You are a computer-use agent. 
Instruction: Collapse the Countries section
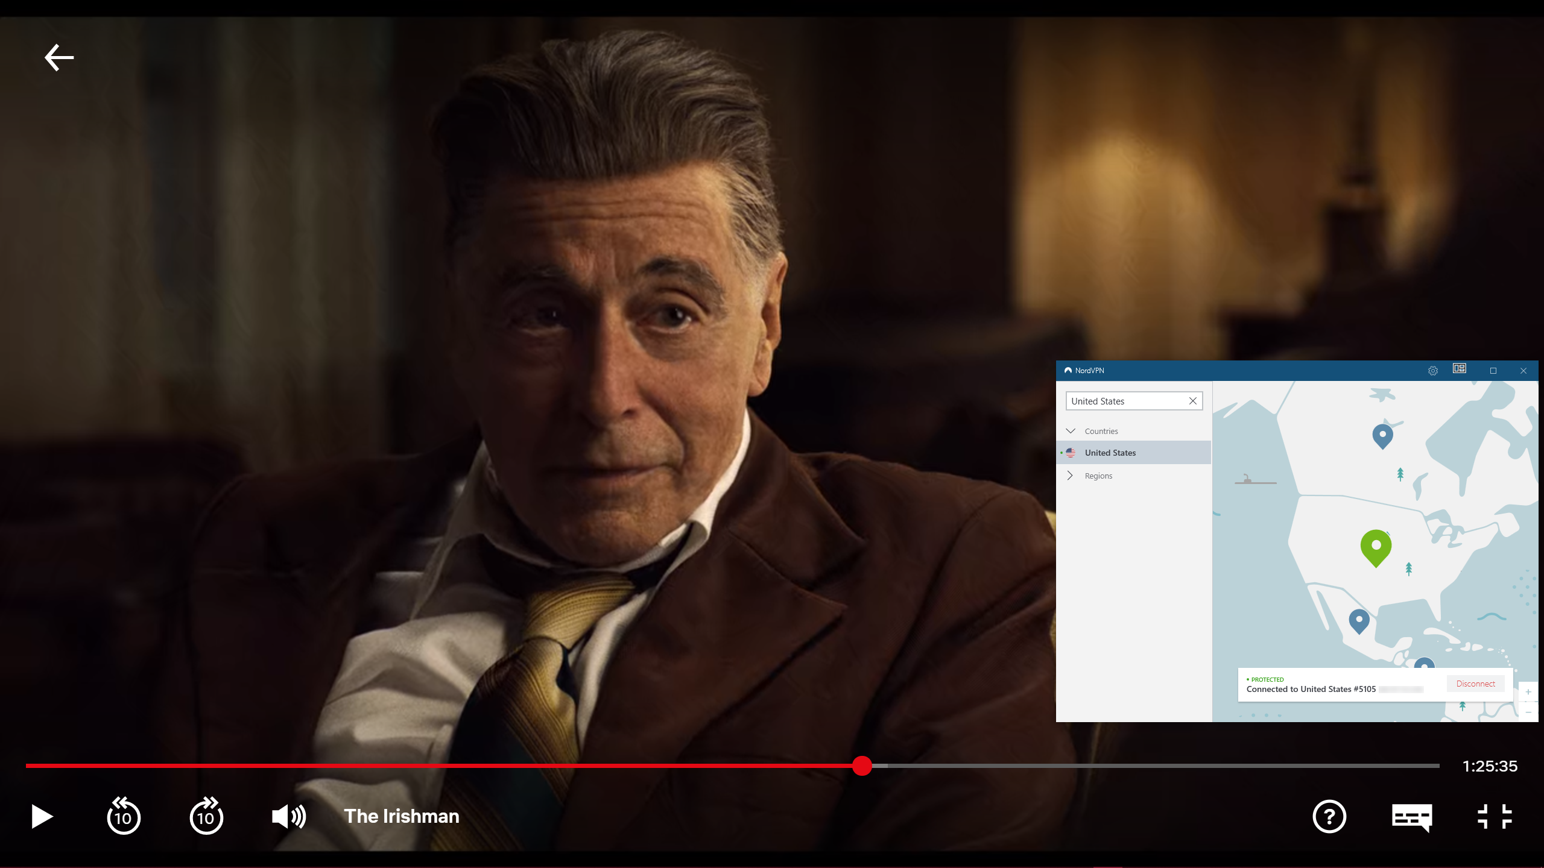pyautogui.click(x=1071, y=431)
